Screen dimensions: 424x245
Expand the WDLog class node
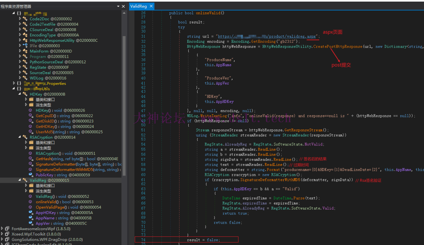[20, 78]
